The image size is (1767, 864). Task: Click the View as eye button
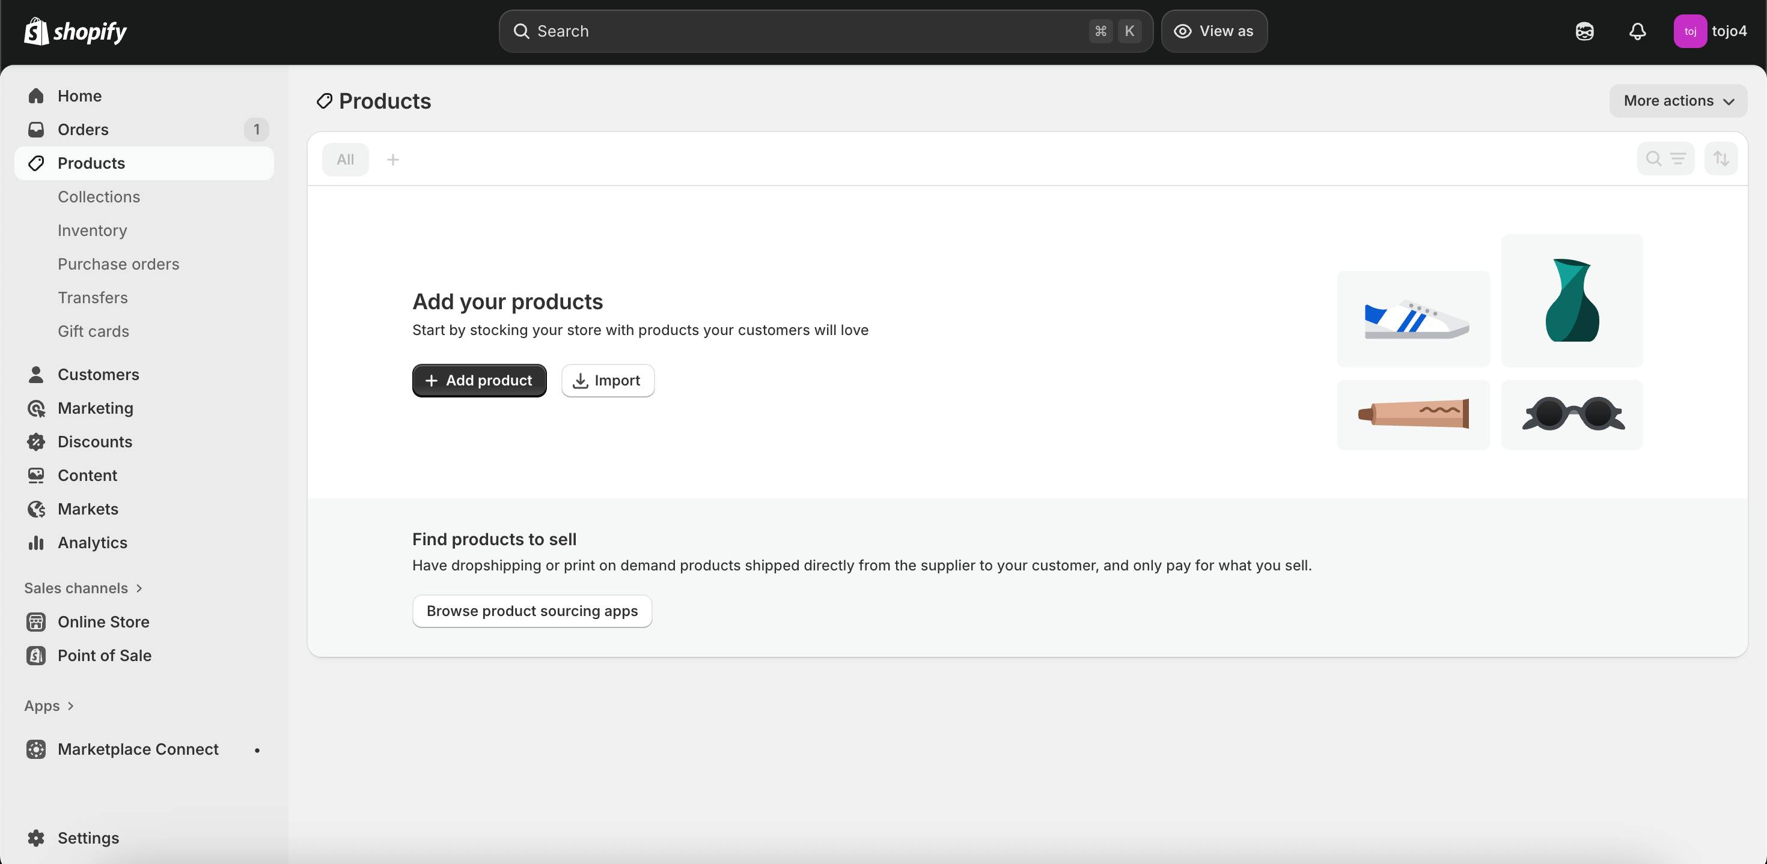[x=1213, y=31]
